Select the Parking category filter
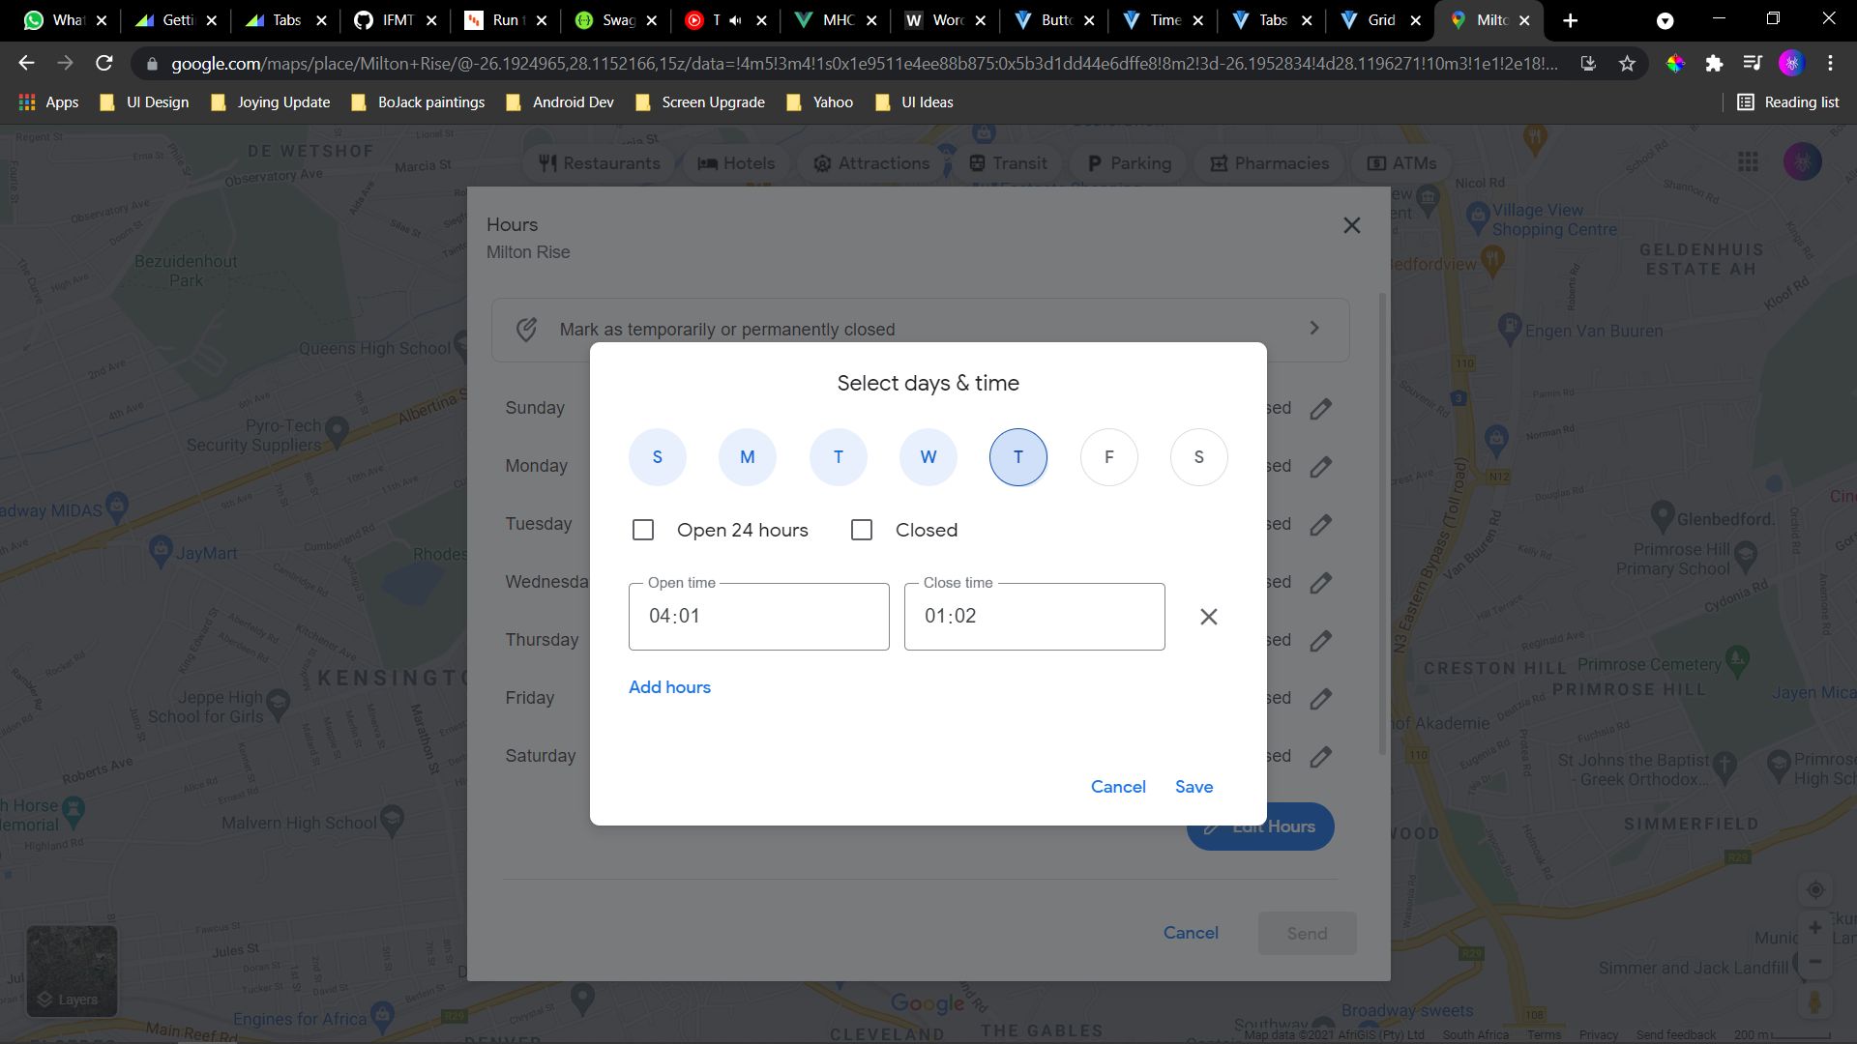 click(x=1128, y=162)
